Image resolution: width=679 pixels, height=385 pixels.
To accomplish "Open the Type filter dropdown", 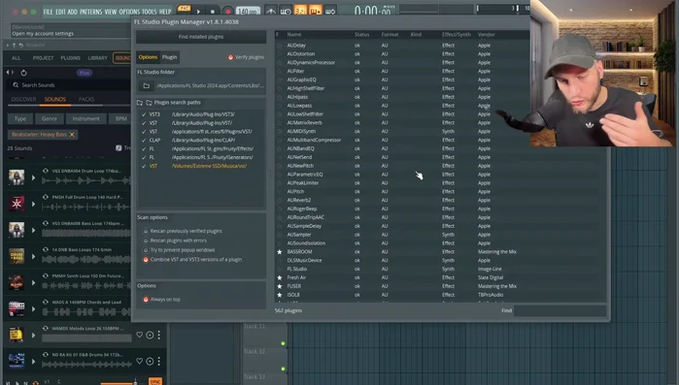I will [x=20, y=119].
